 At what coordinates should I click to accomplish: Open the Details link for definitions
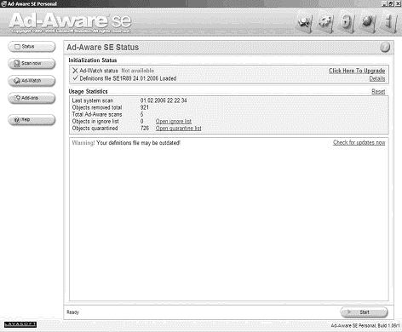coord(377,78)
